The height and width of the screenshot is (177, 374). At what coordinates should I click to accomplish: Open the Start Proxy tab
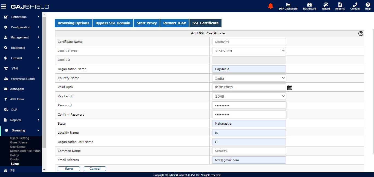click(x=147, y=23)
